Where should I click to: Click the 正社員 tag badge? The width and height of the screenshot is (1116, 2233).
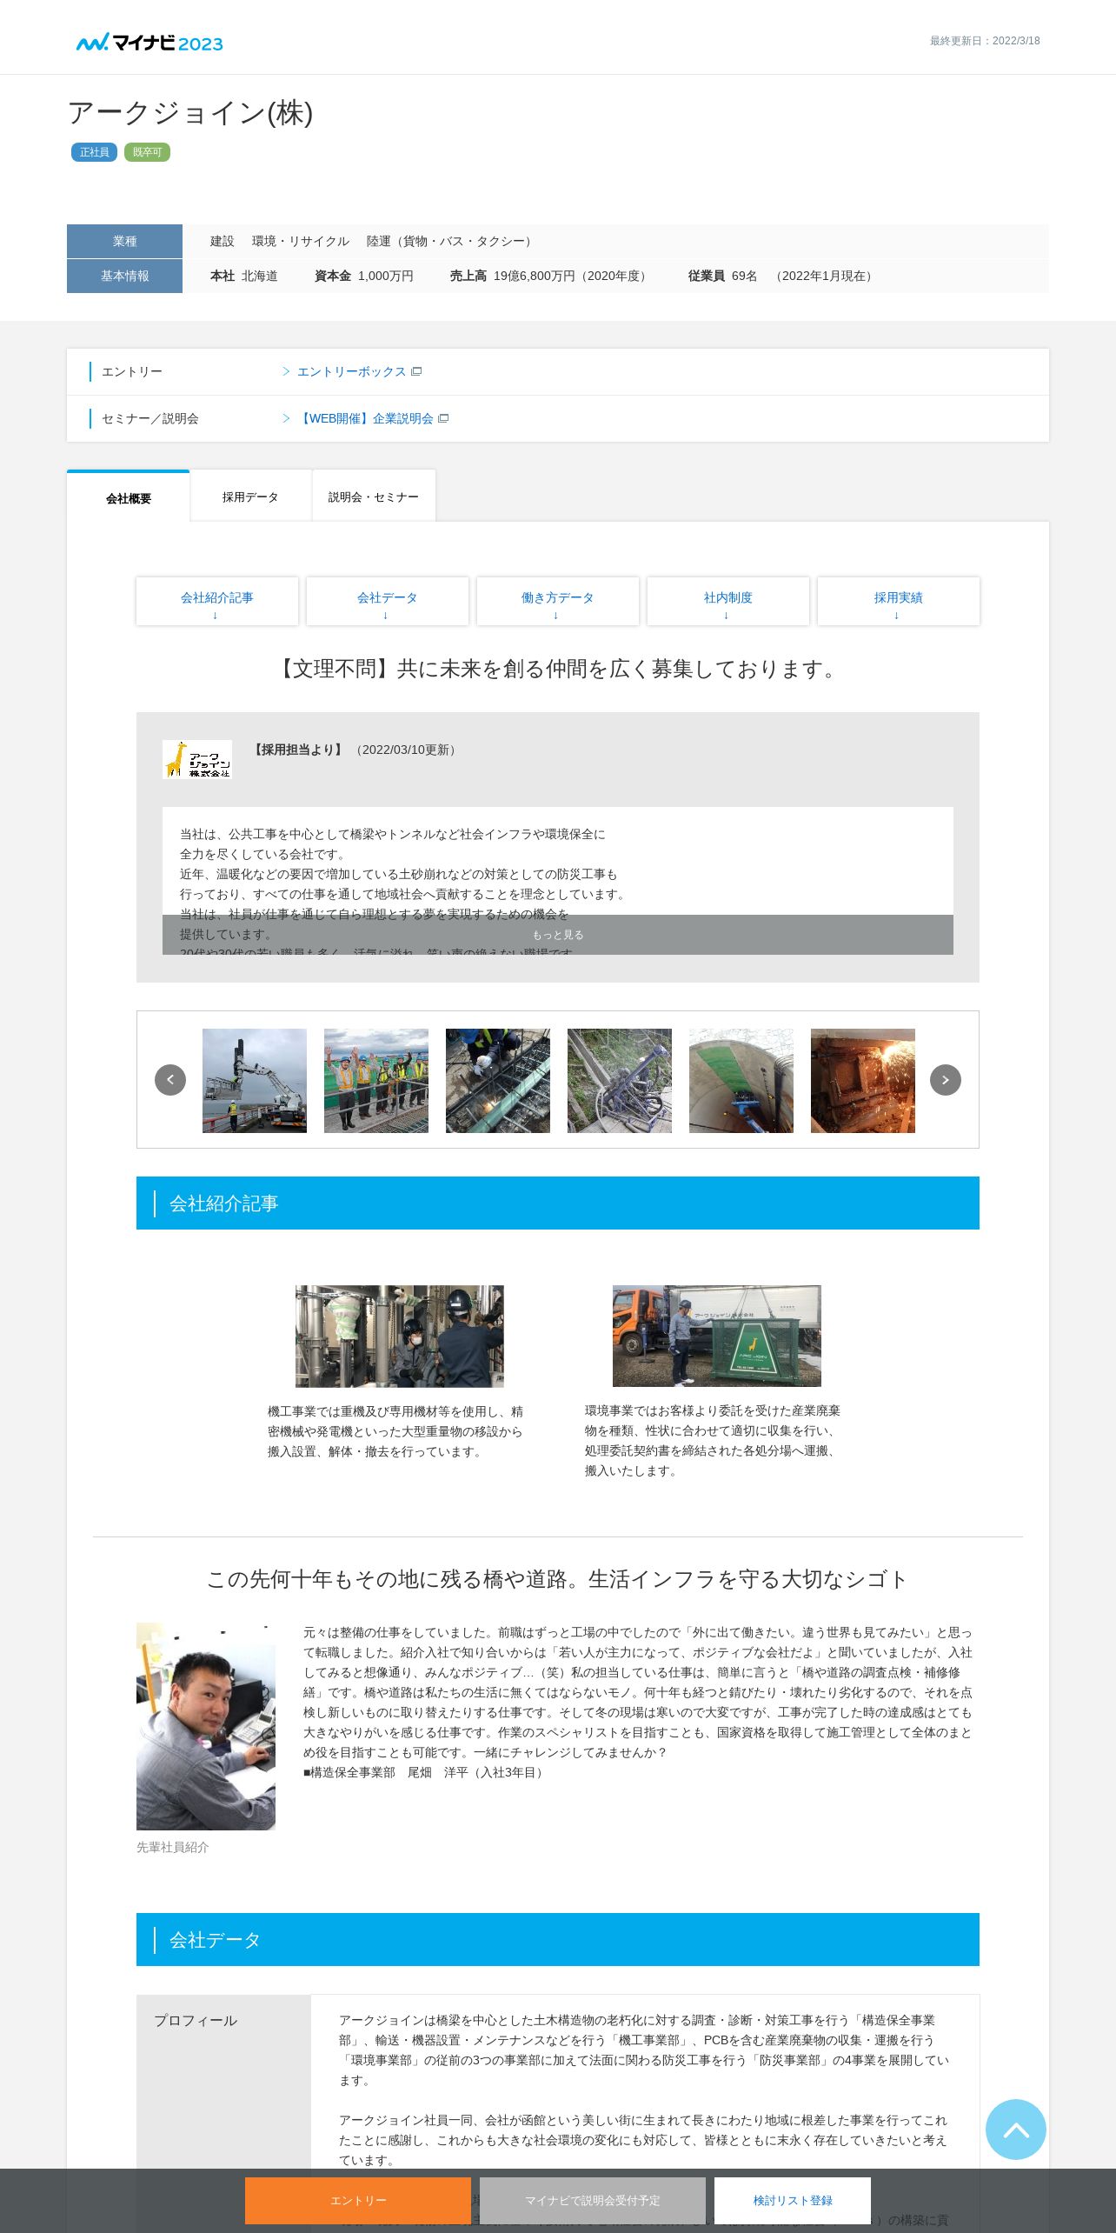click(94, 152)
